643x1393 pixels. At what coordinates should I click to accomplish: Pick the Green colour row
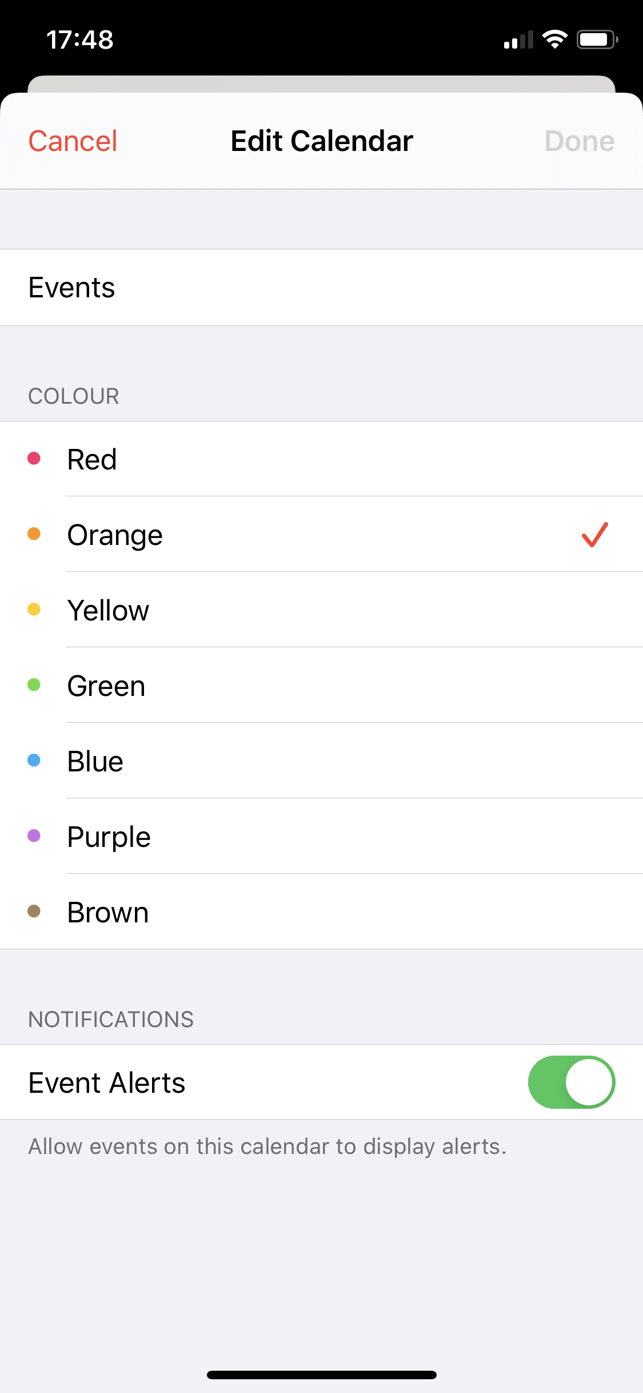(x=321, y=686)
